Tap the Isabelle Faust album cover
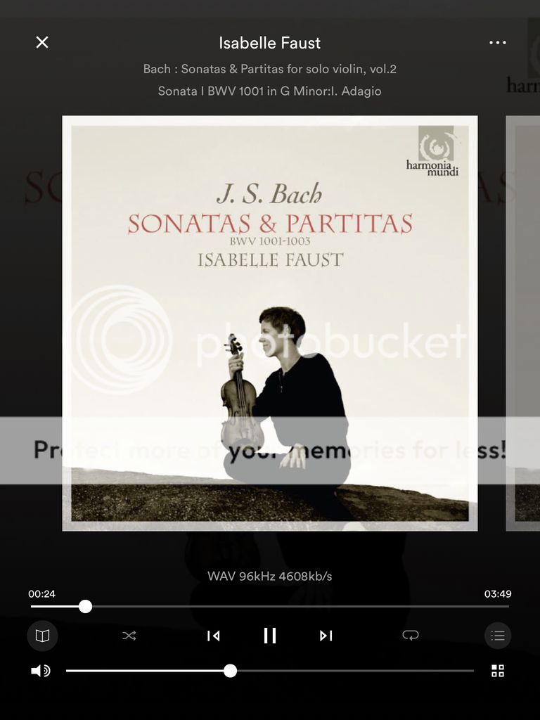540x720 pixels. click(270, 323)
